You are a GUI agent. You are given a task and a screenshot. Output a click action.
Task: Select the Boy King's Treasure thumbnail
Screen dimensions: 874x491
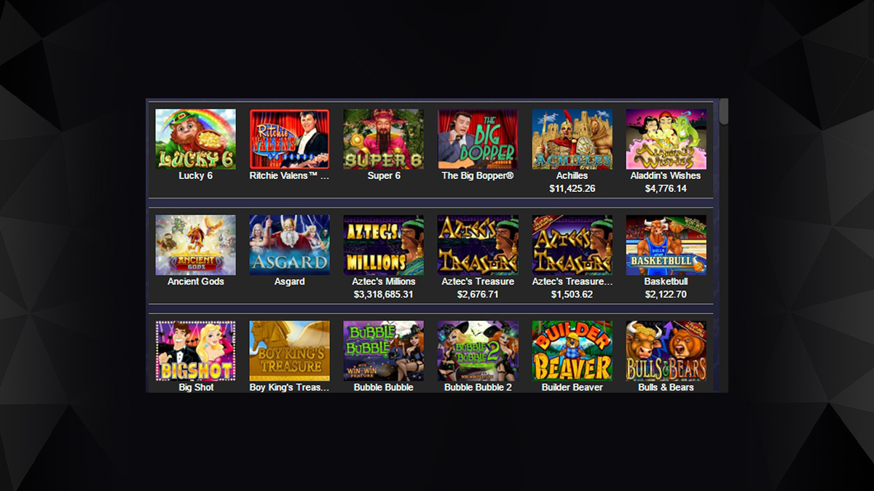tap(290, 351)
